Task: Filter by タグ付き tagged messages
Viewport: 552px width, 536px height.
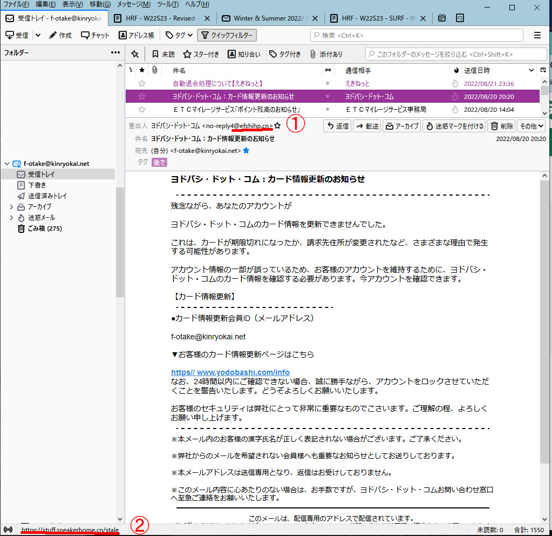Action: (285, 55)
